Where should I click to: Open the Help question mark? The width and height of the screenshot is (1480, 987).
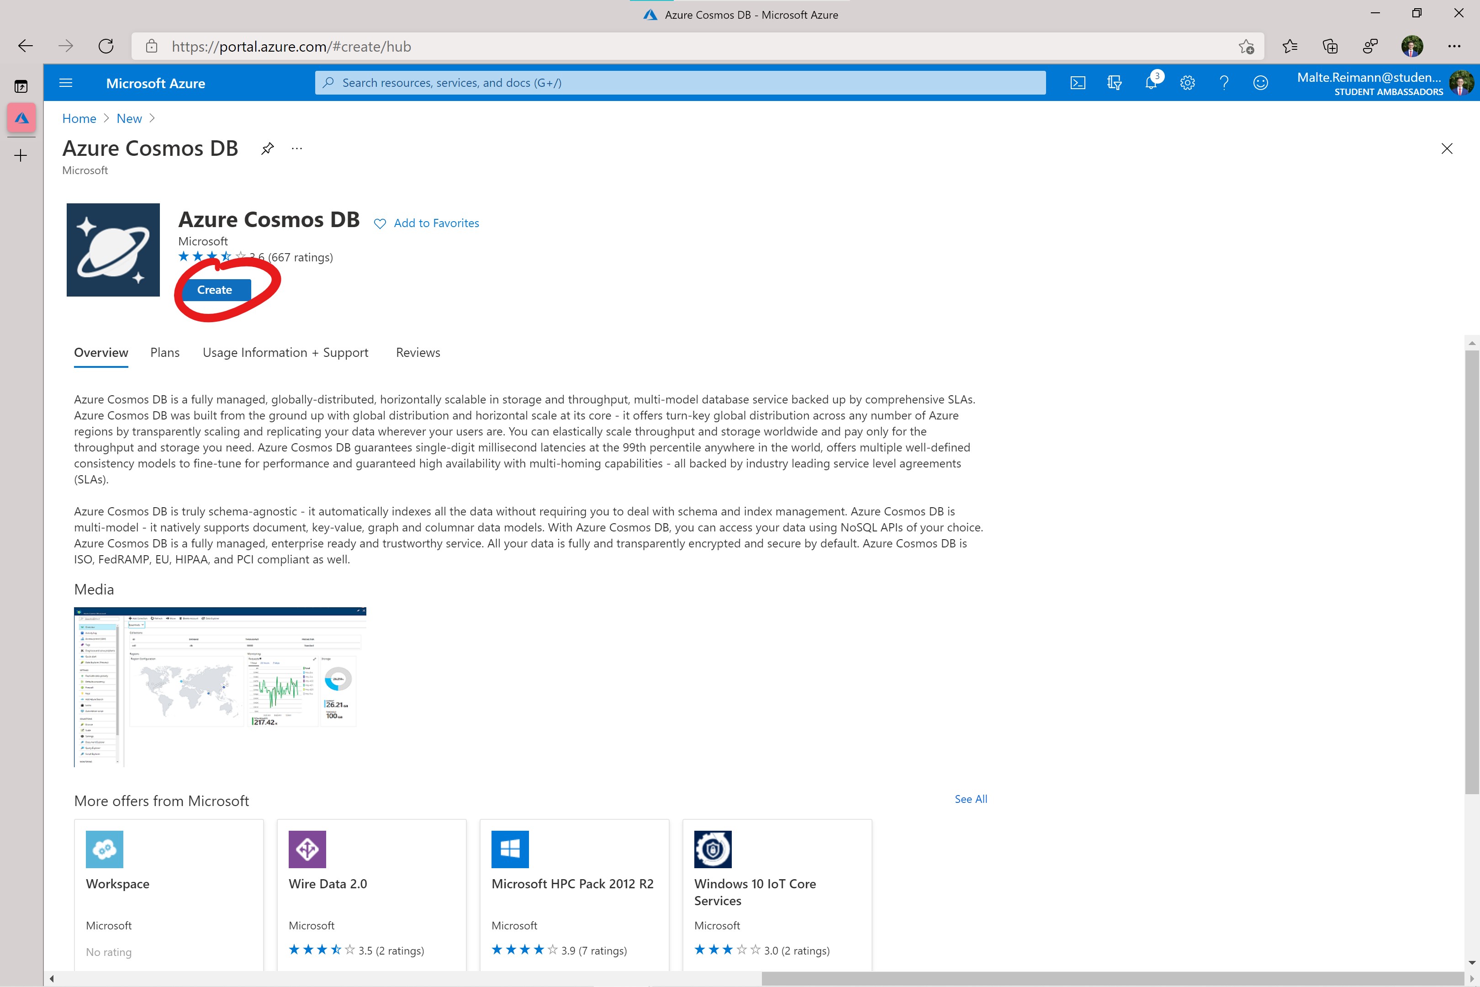pos(1224,83)
